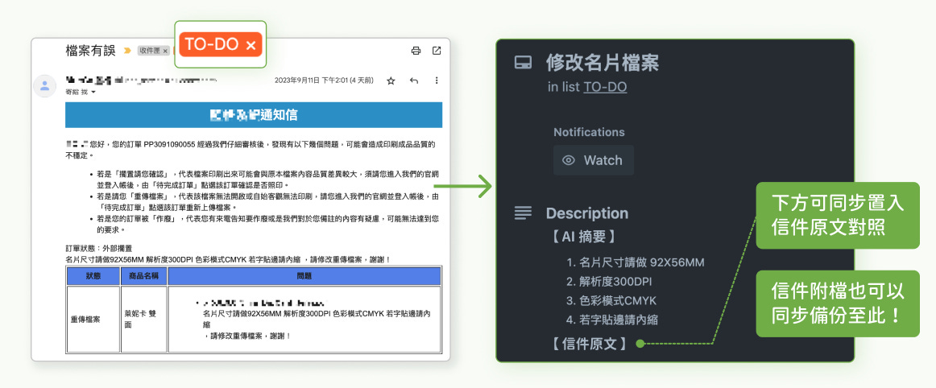Click the bullet starting with 若是請您「重傳檔案」
This screenshot has width=936, height=388.
point(267,202)
